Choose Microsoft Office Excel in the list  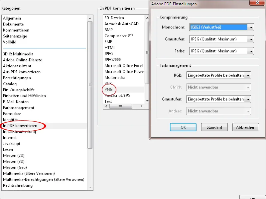(123, 66)
